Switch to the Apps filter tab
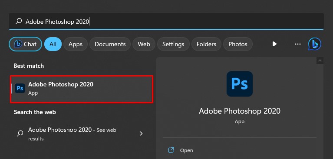The width and height of the screenshot is (333, 159). 76,44
